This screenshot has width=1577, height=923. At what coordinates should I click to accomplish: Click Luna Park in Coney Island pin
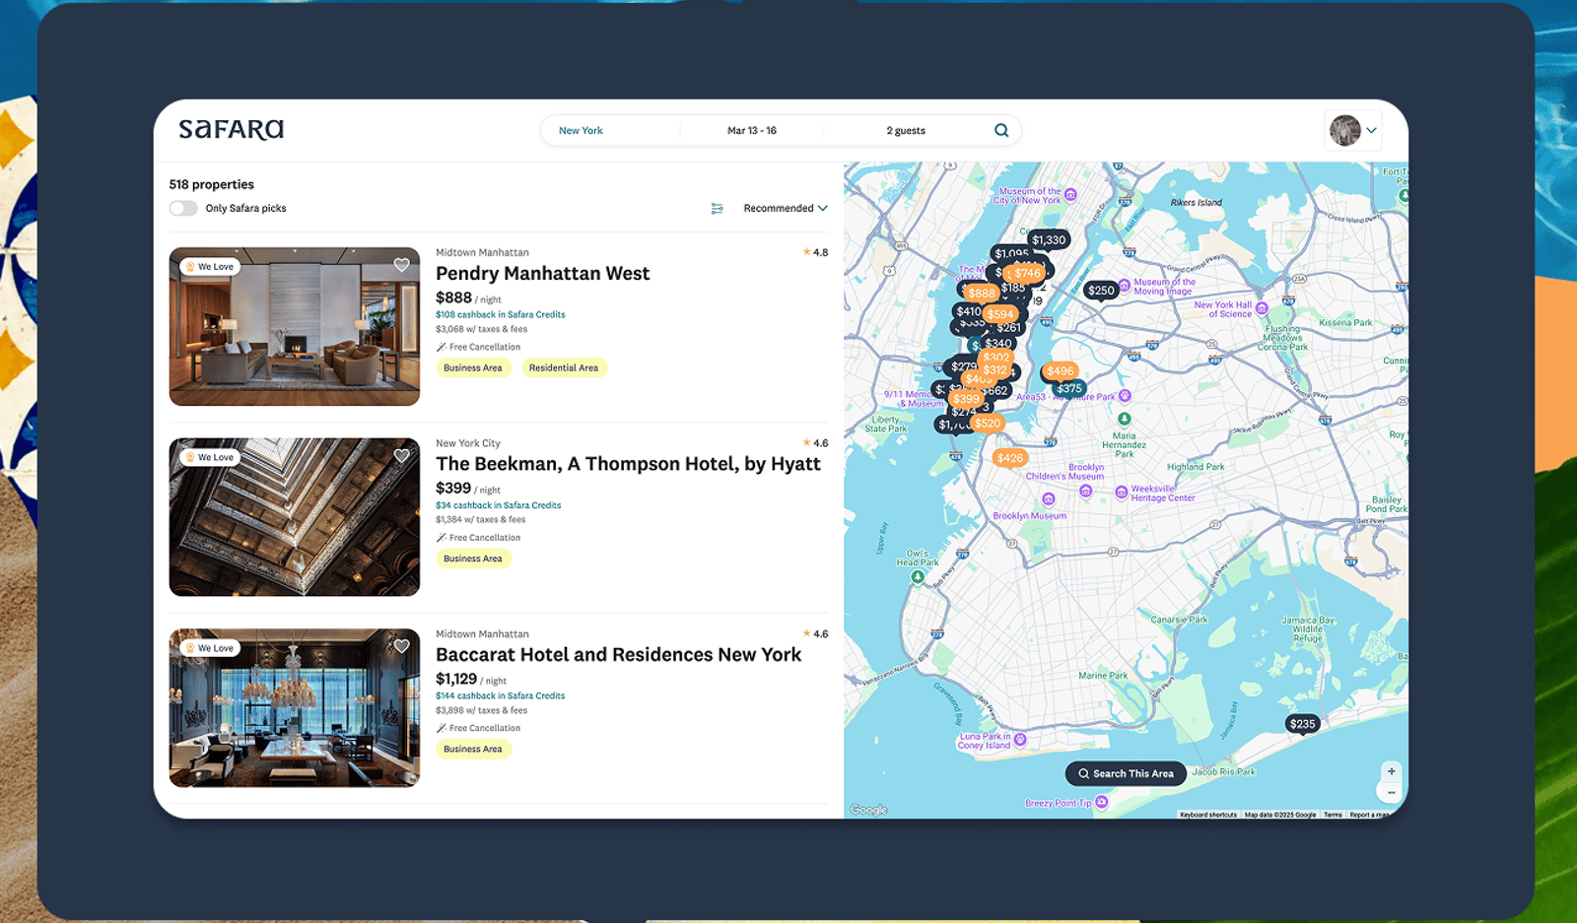(1020, 739)
